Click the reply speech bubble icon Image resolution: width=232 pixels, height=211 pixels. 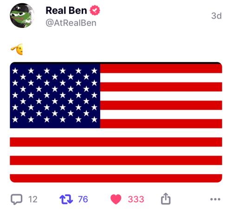(16, 199)
